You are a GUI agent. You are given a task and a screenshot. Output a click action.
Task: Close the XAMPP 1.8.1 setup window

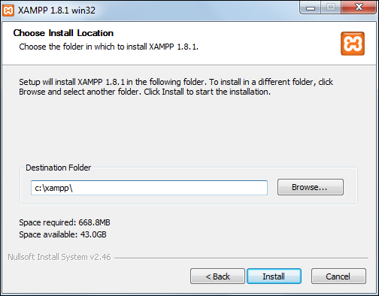coord(359,8)
